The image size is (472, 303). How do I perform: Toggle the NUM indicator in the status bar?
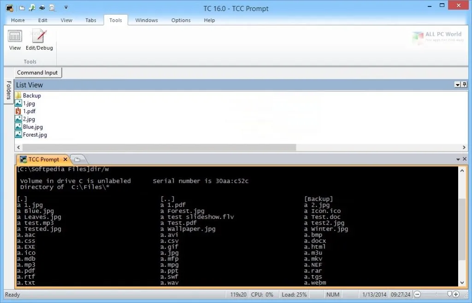pos(332,294)
